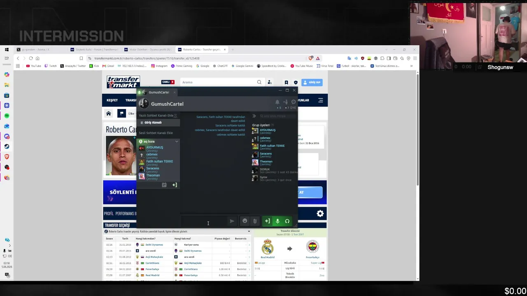
Task: Go back in browser history
Action: coord(18,58)
